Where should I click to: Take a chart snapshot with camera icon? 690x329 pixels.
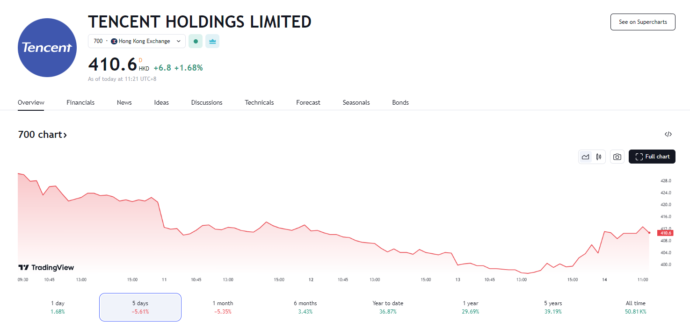click(x=617, y=157)
